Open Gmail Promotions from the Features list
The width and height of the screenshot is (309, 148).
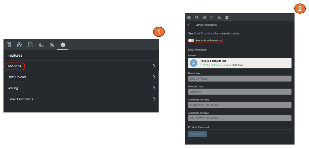tap(20, 99)
